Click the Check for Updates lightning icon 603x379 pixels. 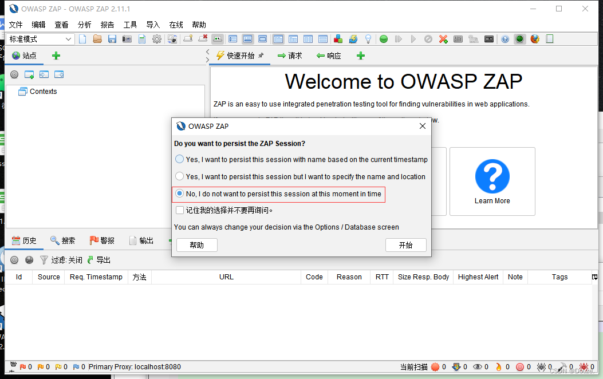click(x=353, y=39)
